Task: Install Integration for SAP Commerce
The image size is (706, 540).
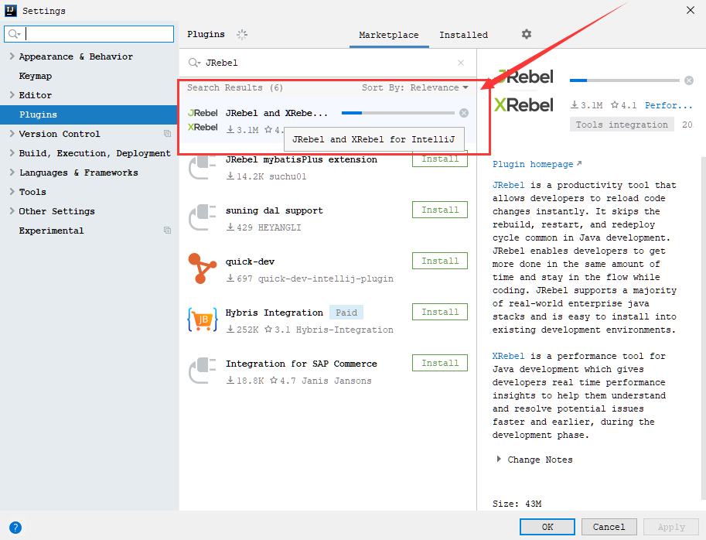Action: [440, 363]
